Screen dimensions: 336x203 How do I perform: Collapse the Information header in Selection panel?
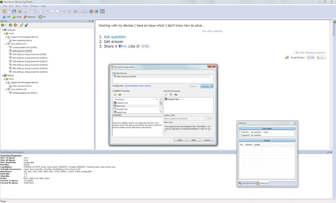[x=267, y=129]
